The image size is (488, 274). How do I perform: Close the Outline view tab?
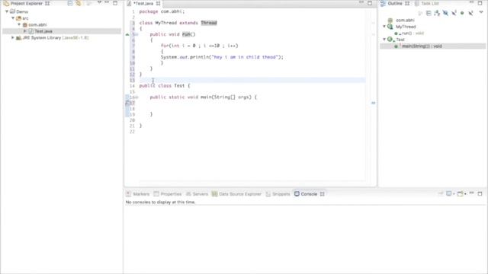(407, 3)
